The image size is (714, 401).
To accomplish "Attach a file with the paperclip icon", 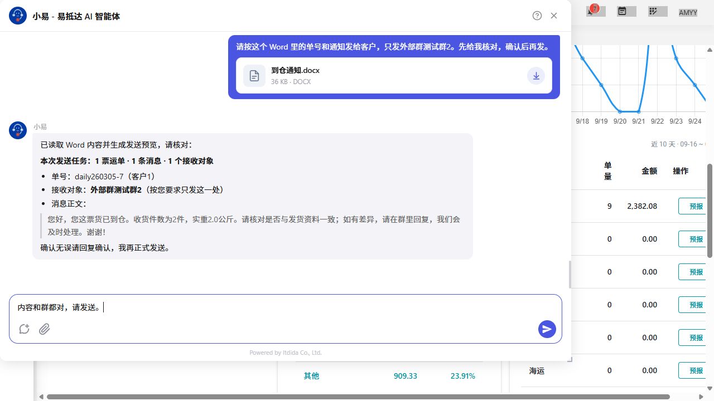I will point(45,329).
